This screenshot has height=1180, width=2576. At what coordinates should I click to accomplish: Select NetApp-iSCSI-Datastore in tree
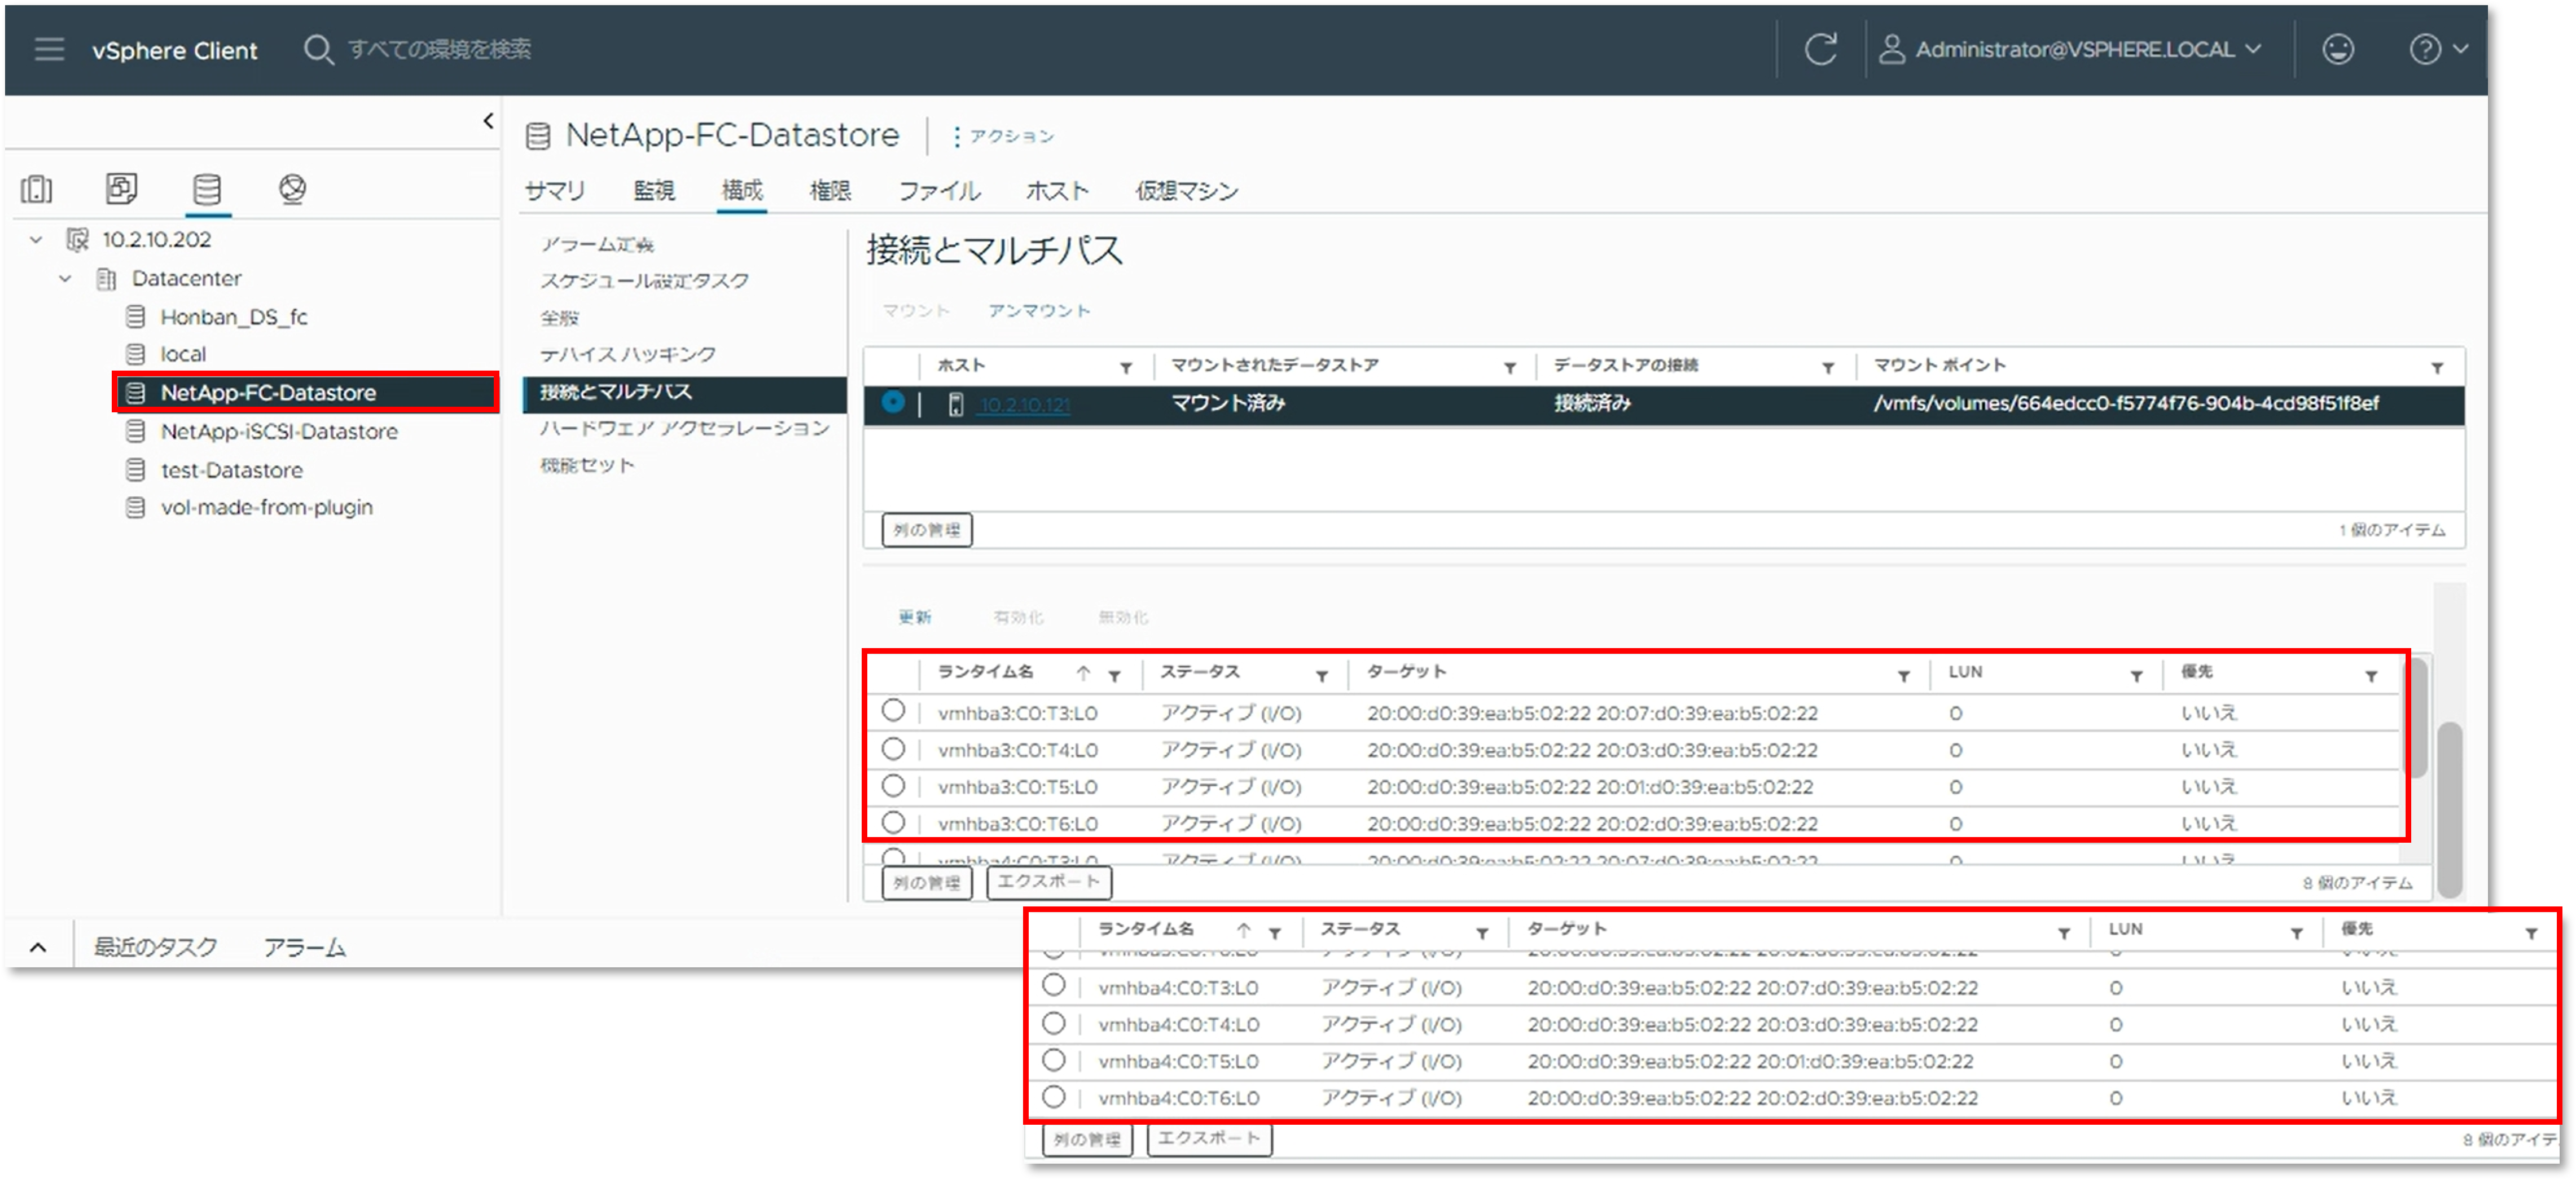point(279,432)
